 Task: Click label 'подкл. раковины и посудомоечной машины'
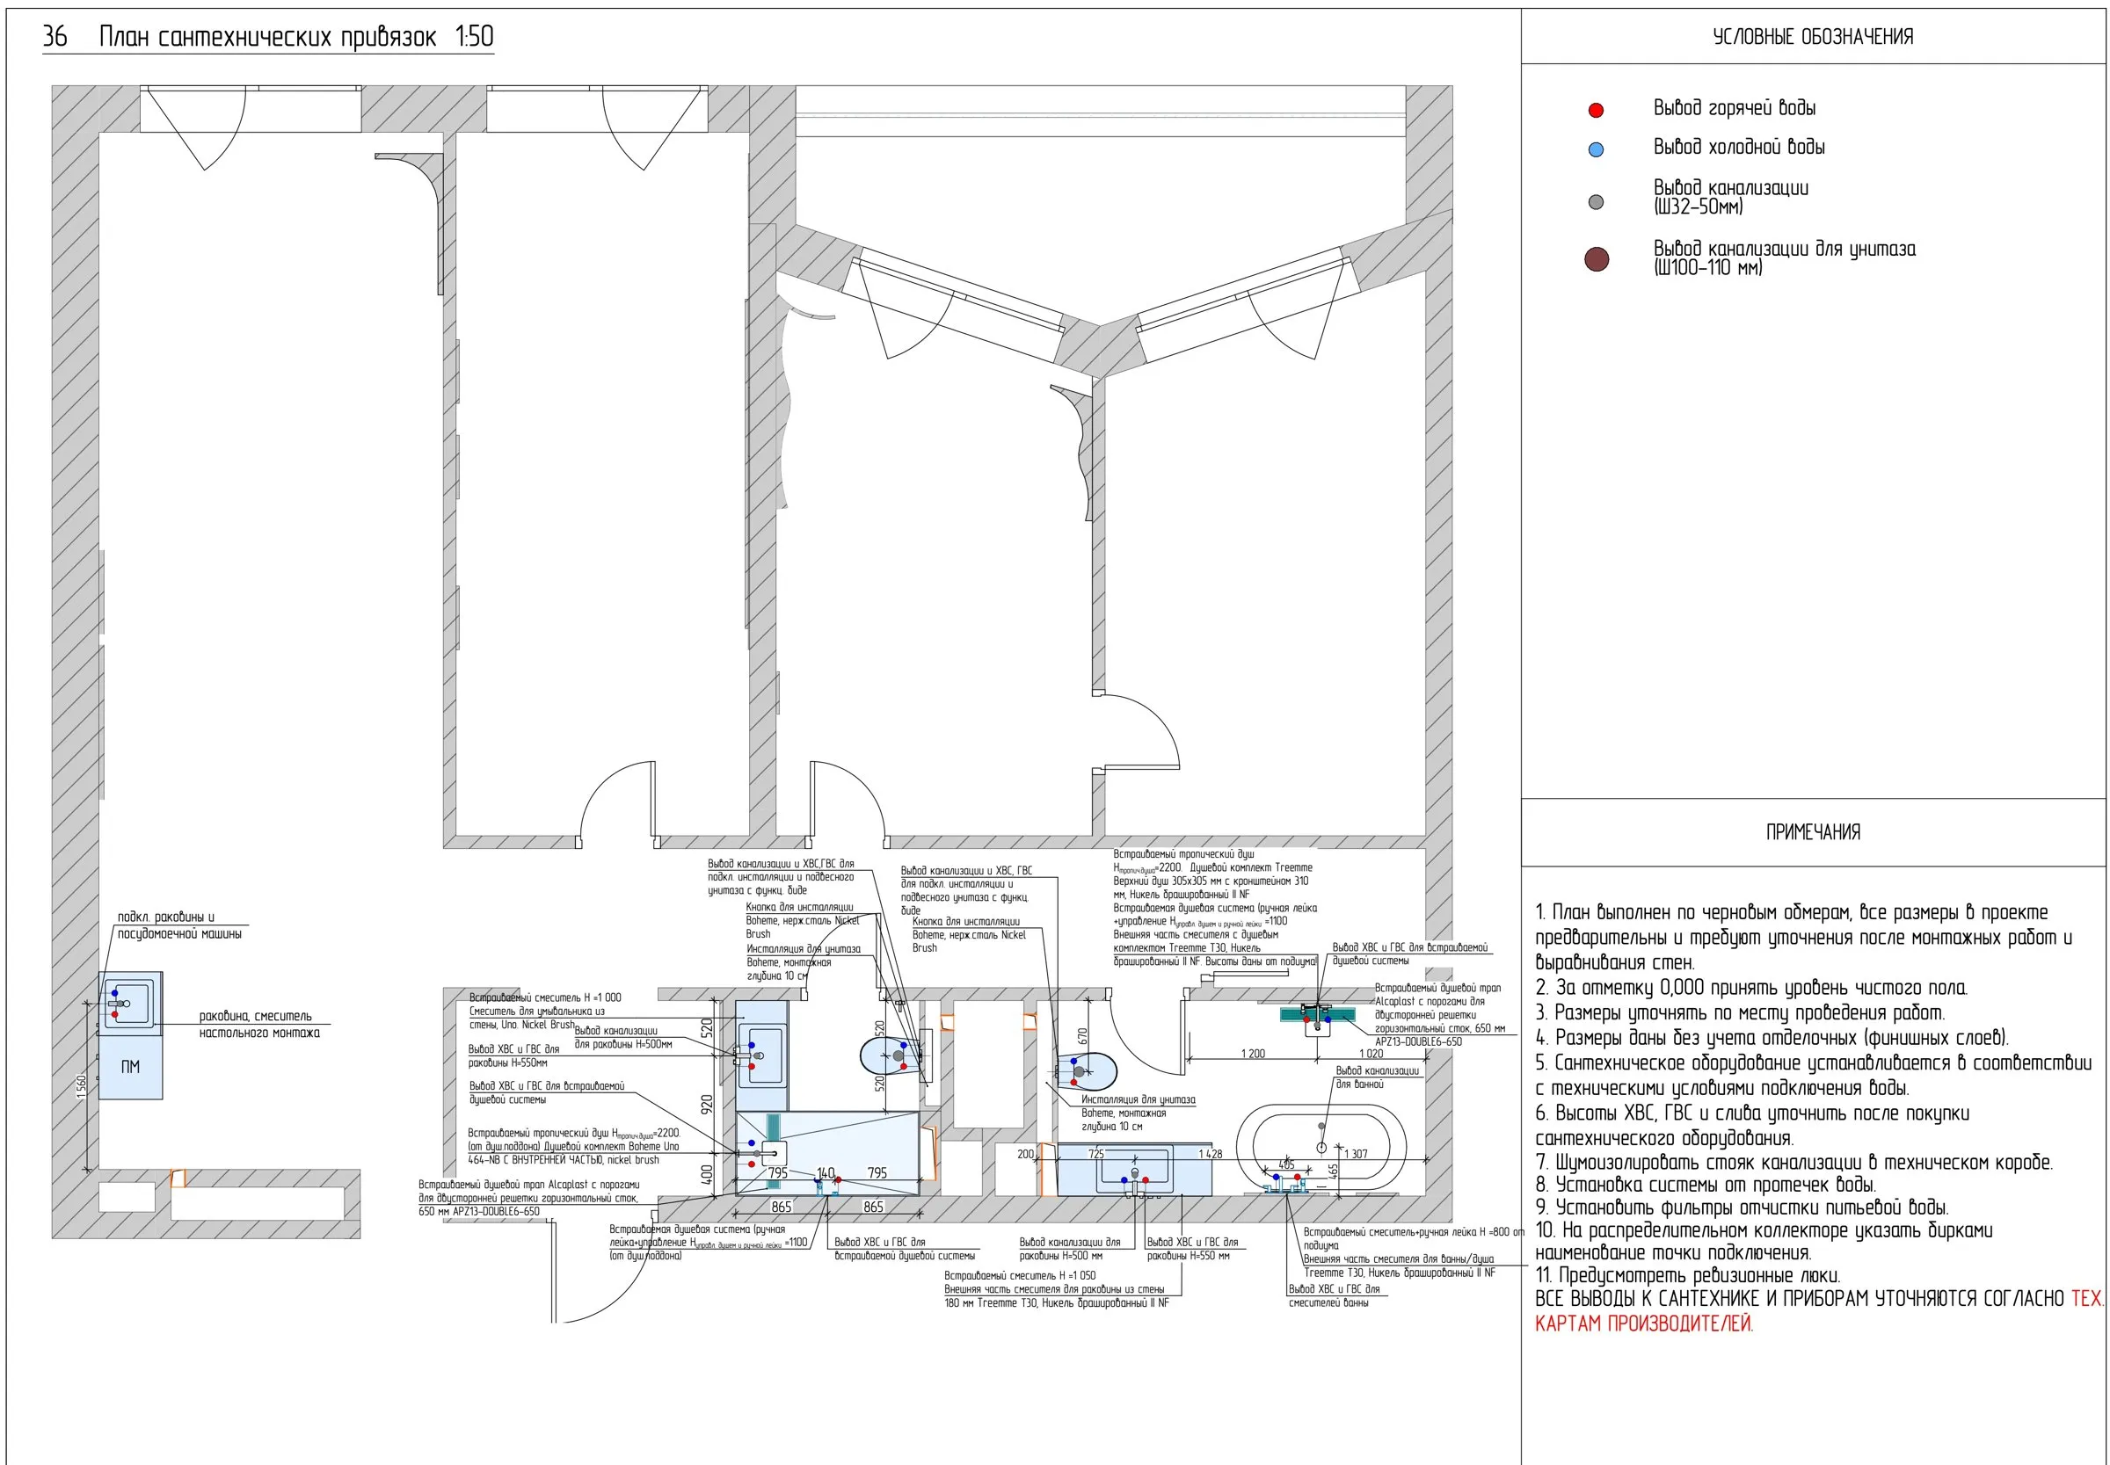(179, 925)
